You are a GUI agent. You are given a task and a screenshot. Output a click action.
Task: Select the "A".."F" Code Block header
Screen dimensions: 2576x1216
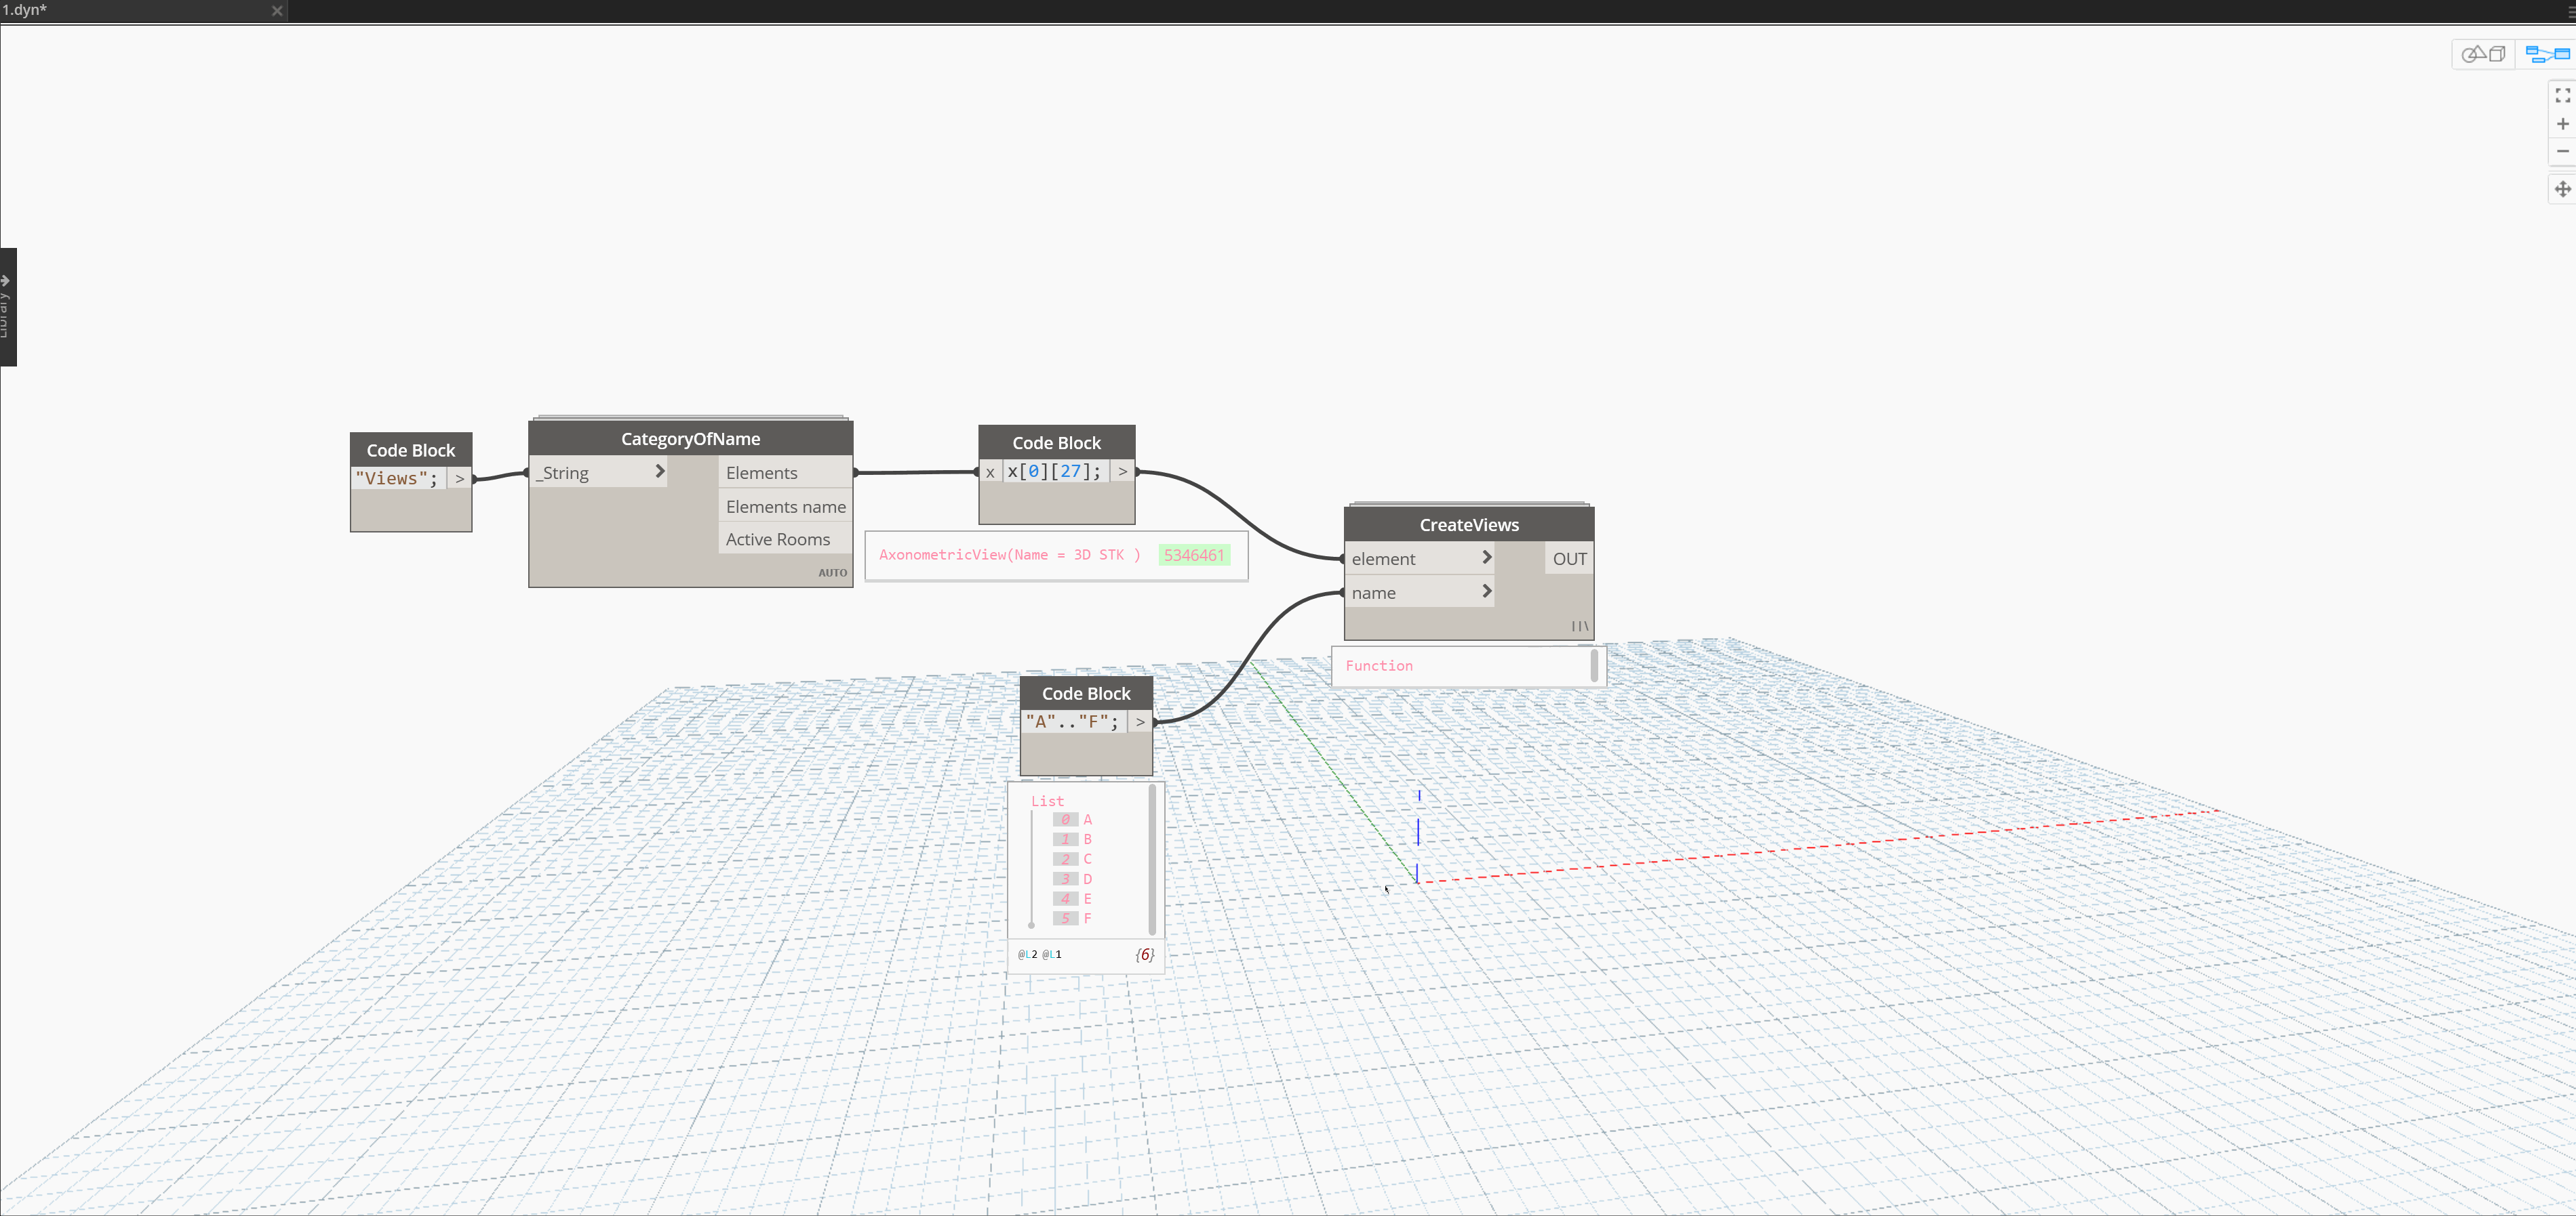coord(1086,694)
